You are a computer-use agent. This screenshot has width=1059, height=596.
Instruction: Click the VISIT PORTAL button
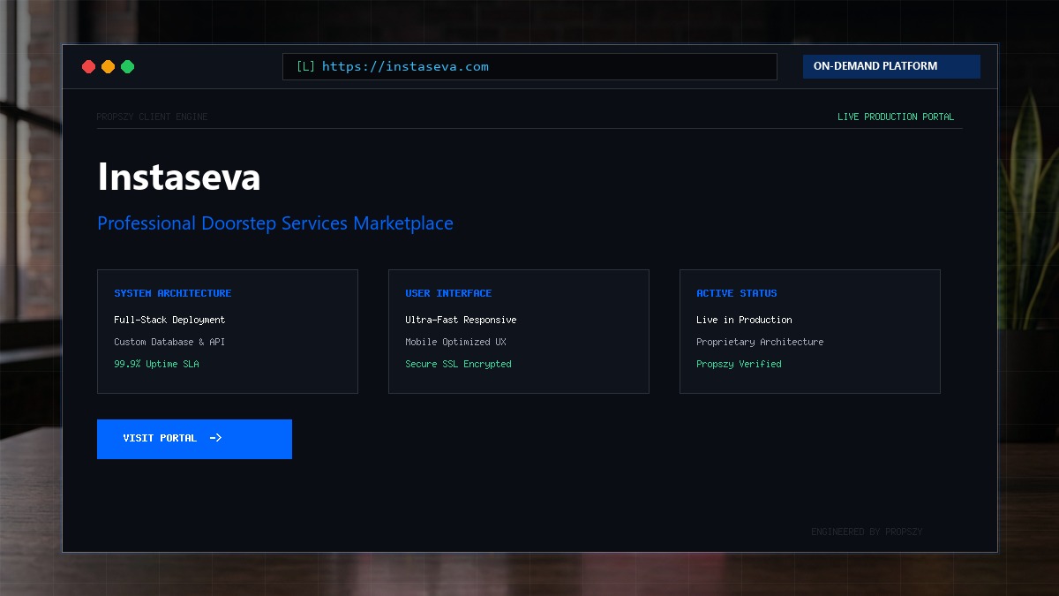[194, 439]
